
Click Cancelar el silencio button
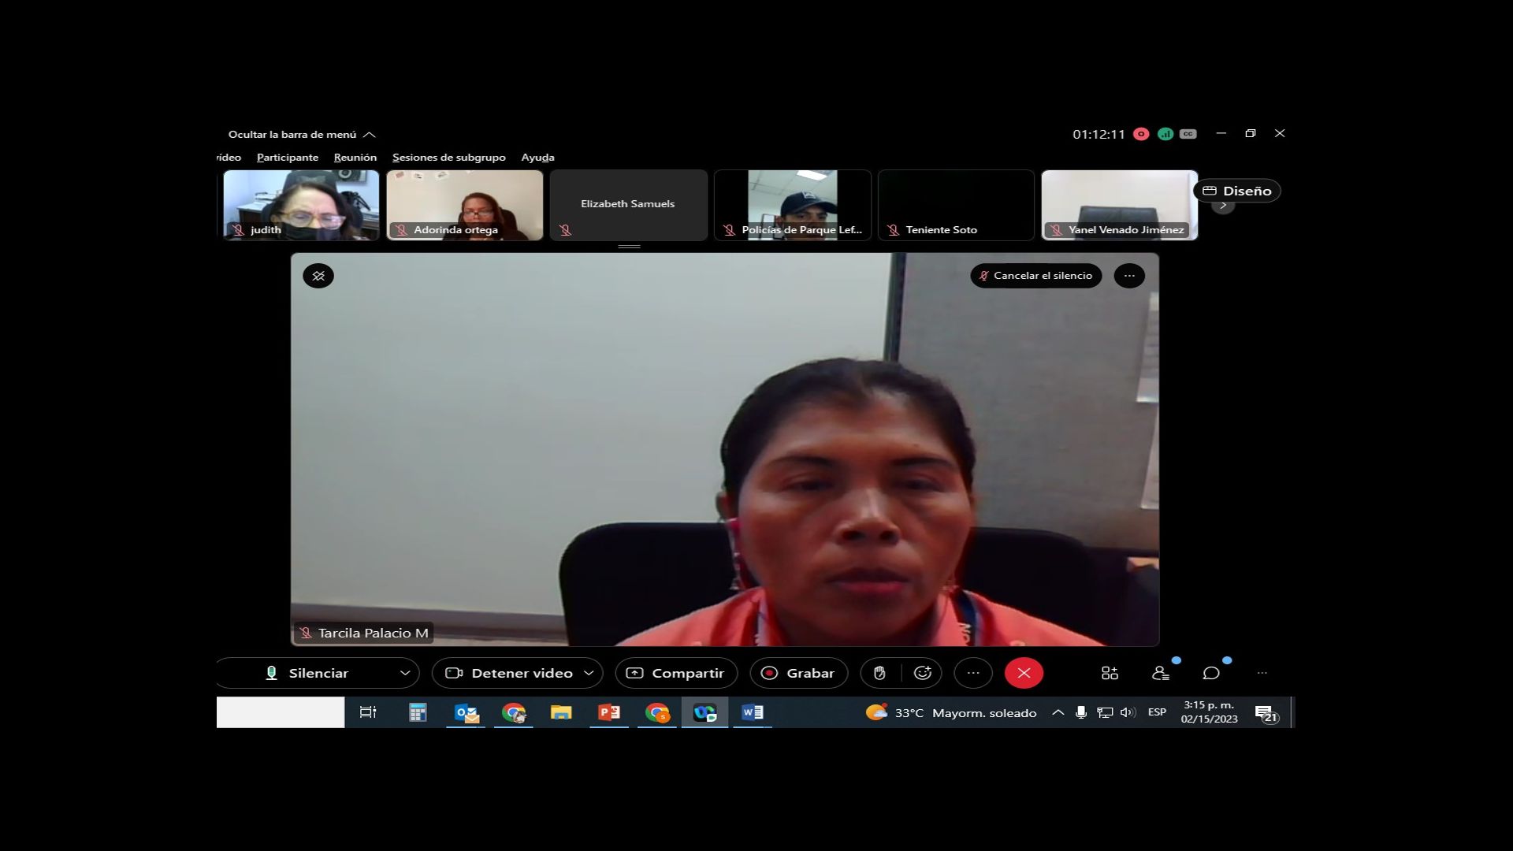point(1035,276)
